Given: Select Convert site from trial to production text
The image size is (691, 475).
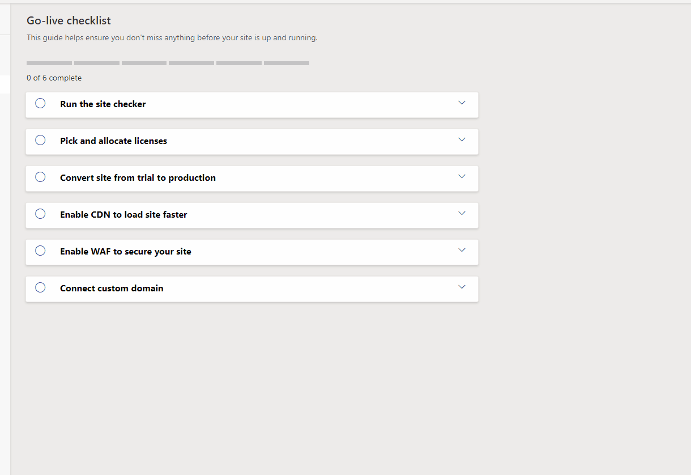Looking at the screenshot, I should 138,178.
